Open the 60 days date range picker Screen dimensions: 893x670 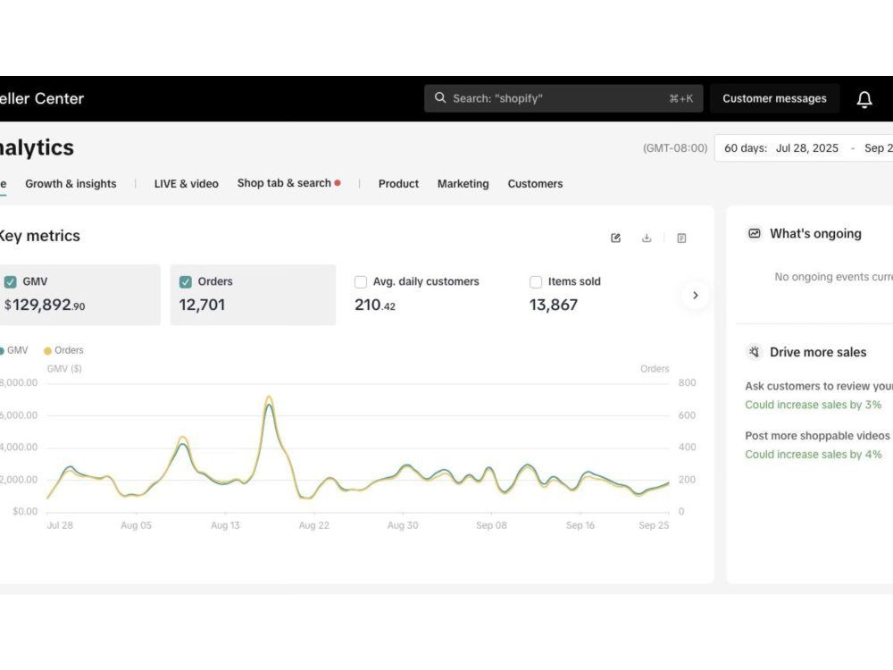[804, 148]
